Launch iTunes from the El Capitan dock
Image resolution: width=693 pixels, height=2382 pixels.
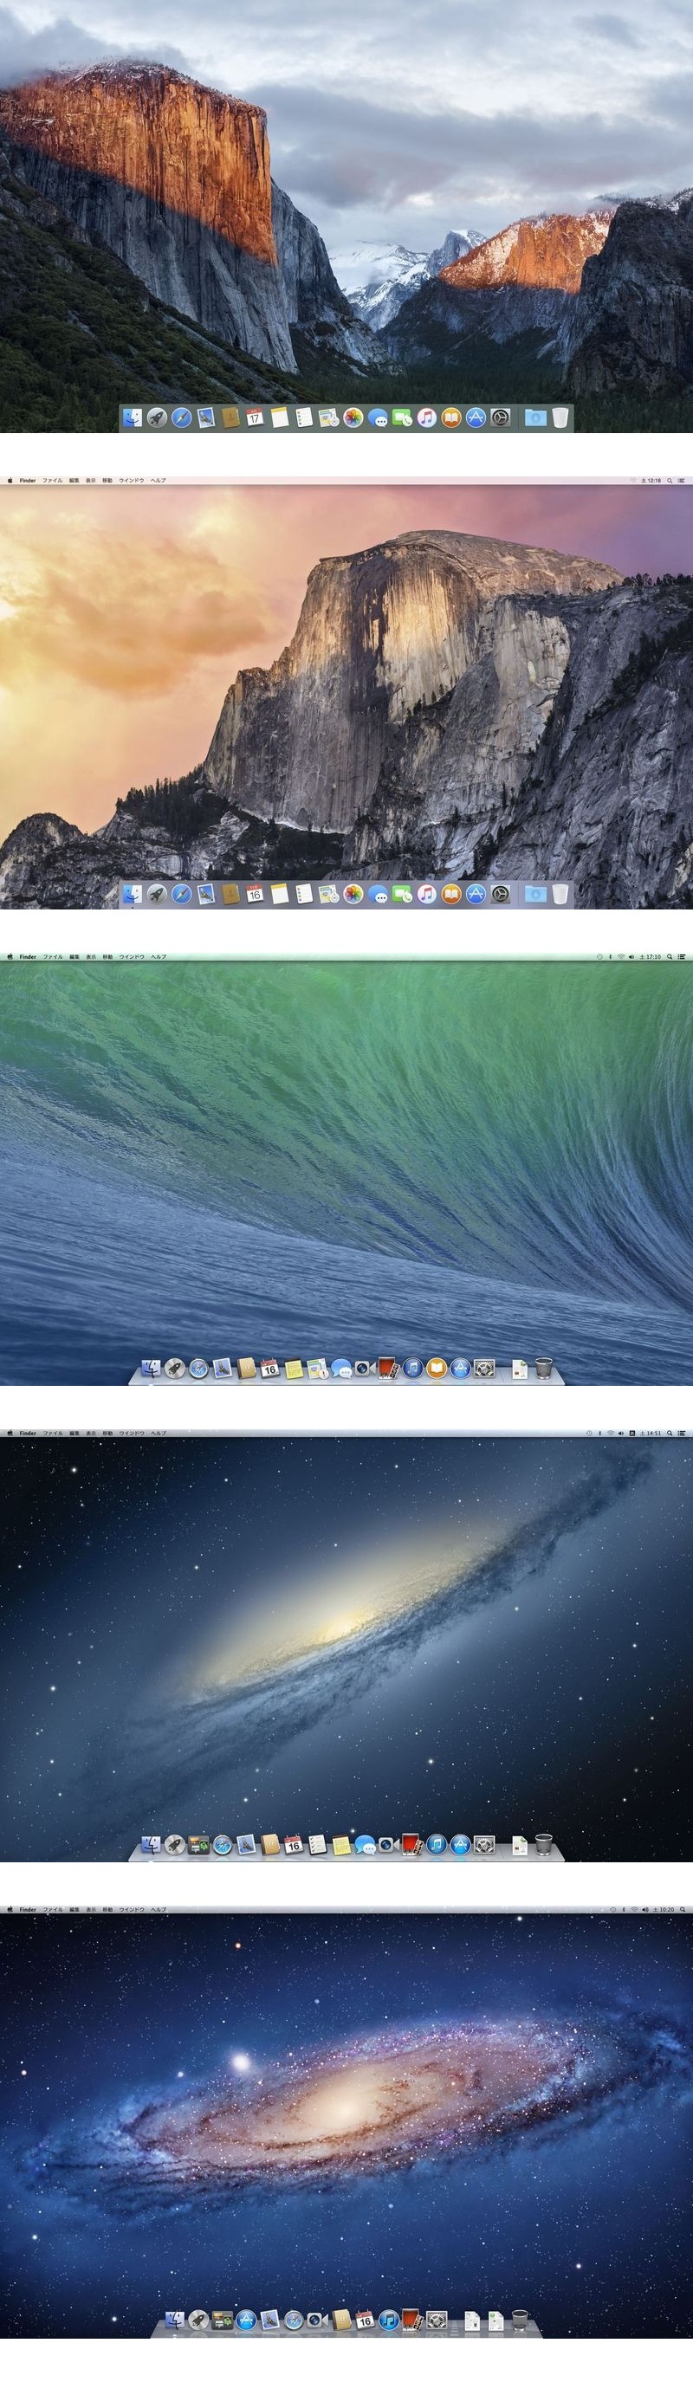click(425, 418)
